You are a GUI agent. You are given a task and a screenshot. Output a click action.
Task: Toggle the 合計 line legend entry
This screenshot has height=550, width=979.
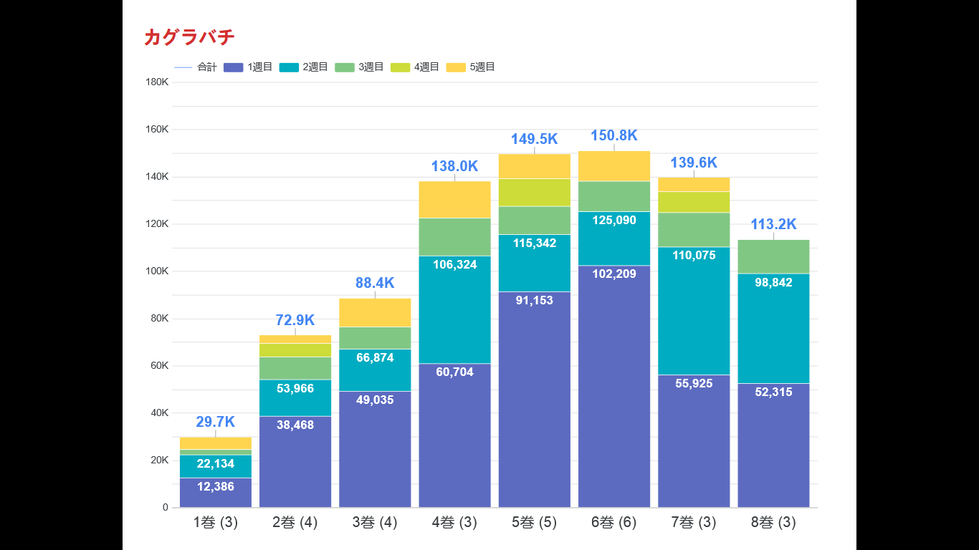coord(195,67)
